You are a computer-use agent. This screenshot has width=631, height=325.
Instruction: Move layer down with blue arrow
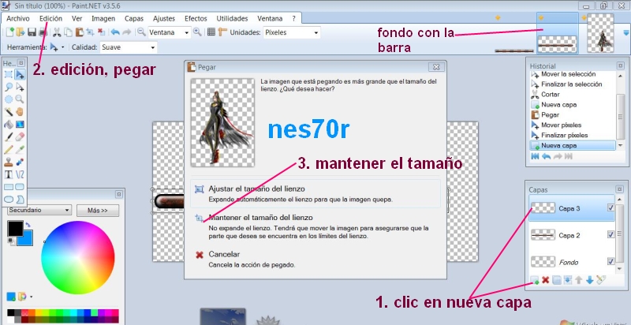(589, 280)
